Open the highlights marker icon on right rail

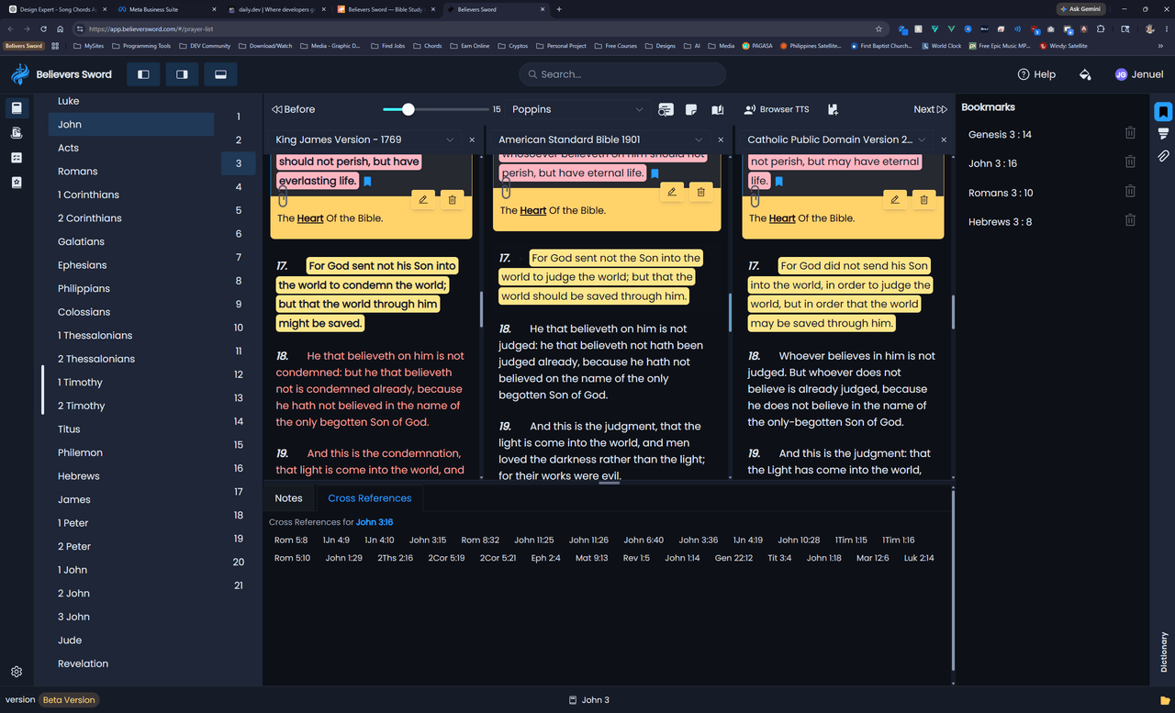(1163, 134)
